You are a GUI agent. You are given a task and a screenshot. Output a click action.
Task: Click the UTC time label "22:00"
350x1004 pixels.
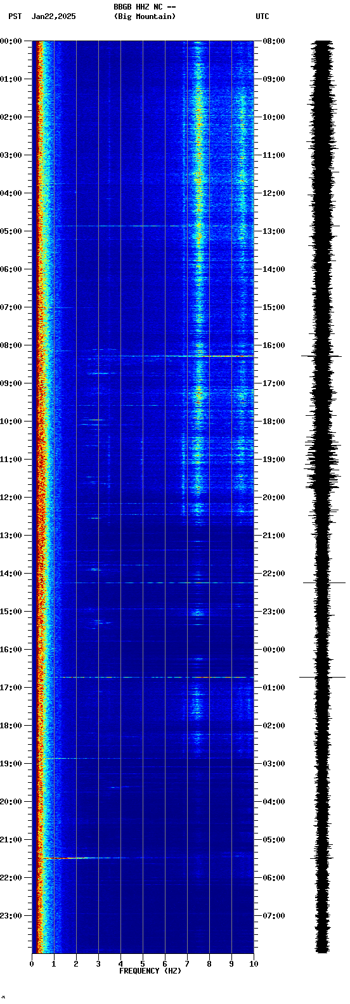coord(274,574)
